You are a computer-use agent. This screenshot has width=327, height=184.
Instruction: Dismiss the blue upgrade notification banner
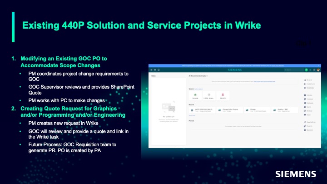[319, 65]
